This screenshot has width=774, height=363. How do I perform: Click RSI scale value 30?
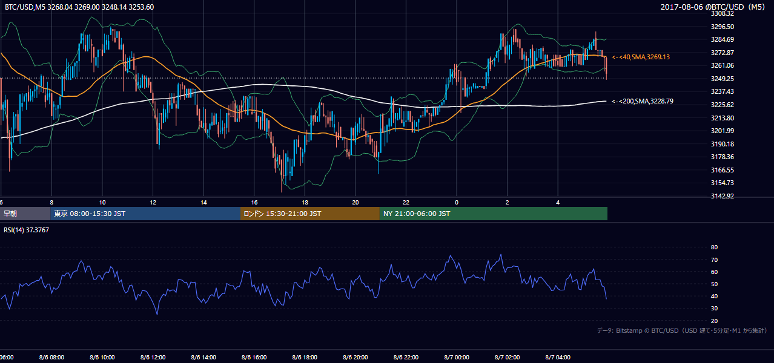(x=714, y=309)
